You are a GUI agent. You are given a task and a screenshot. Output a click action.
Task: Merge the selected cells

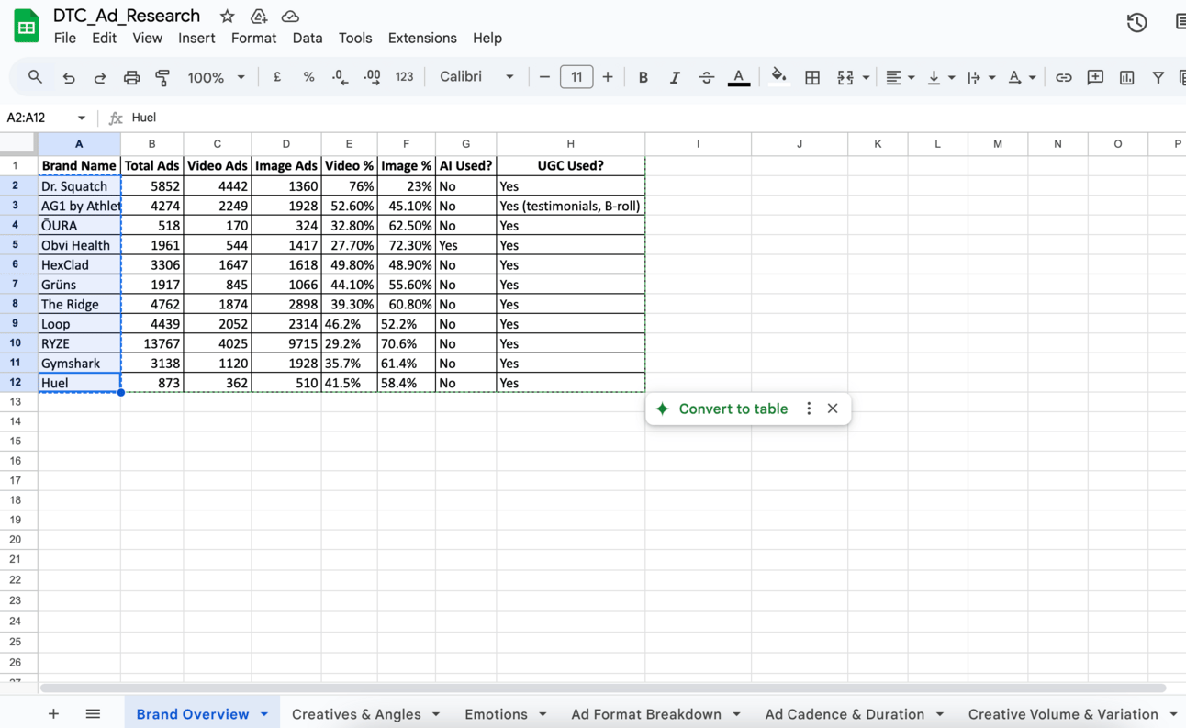click(x=845, y=78)
